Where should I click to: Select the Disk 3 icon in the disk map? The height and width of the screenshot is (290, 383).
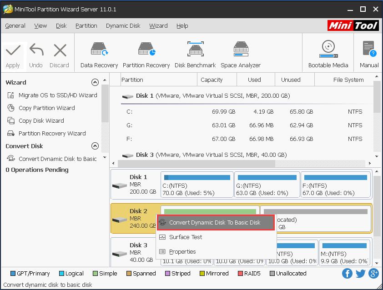(120, 254)
